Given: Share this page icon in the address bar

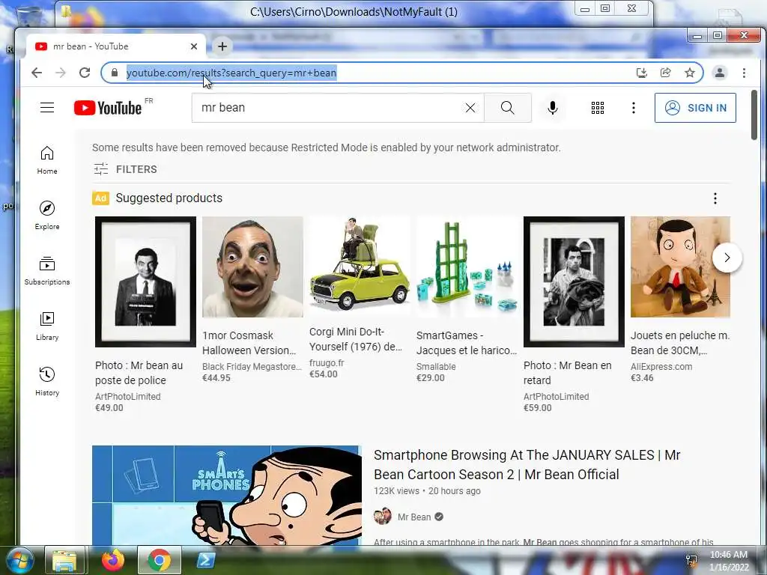Looking at the screenshot, I should [x=665, y=73].
